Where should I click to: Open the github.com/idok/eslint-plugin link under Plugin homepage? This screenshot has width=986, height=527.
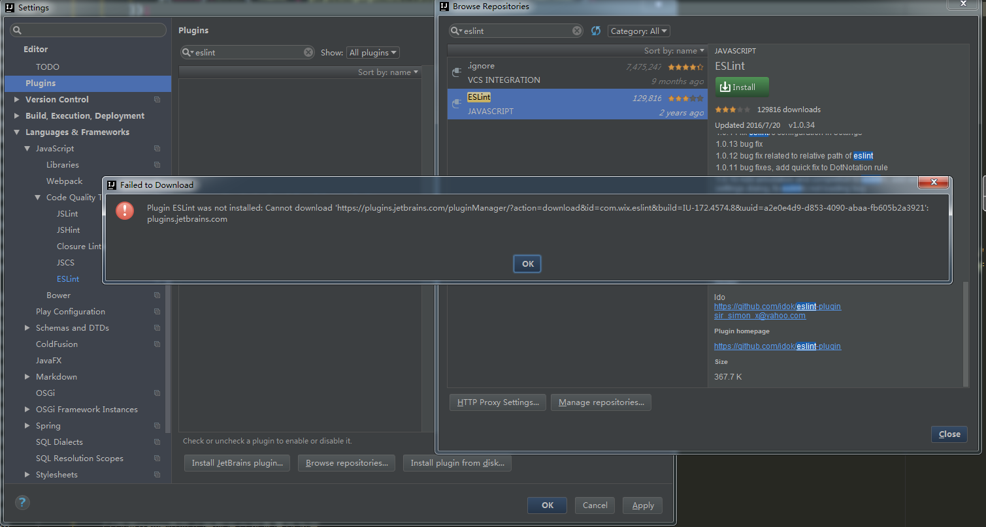click(x=778, y=346)
